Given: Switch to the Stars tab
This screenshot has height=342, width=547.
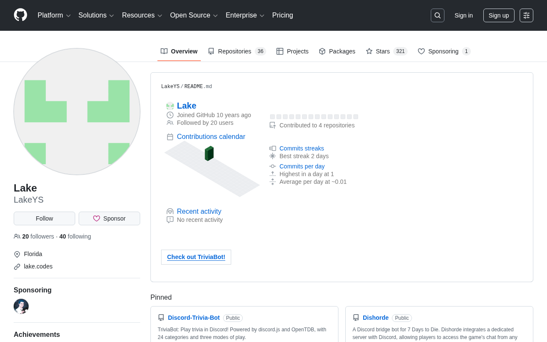Looking at the screenshot, I should (x=386, y=51).
